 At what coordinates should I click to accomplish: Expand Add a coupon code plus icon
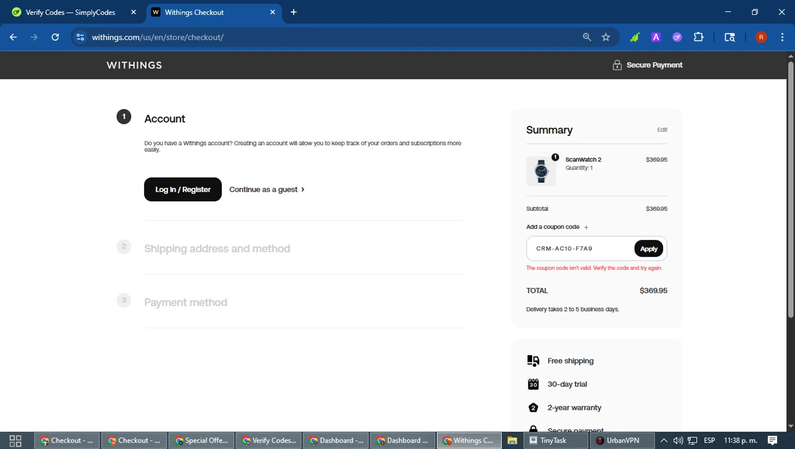point(586,227)
